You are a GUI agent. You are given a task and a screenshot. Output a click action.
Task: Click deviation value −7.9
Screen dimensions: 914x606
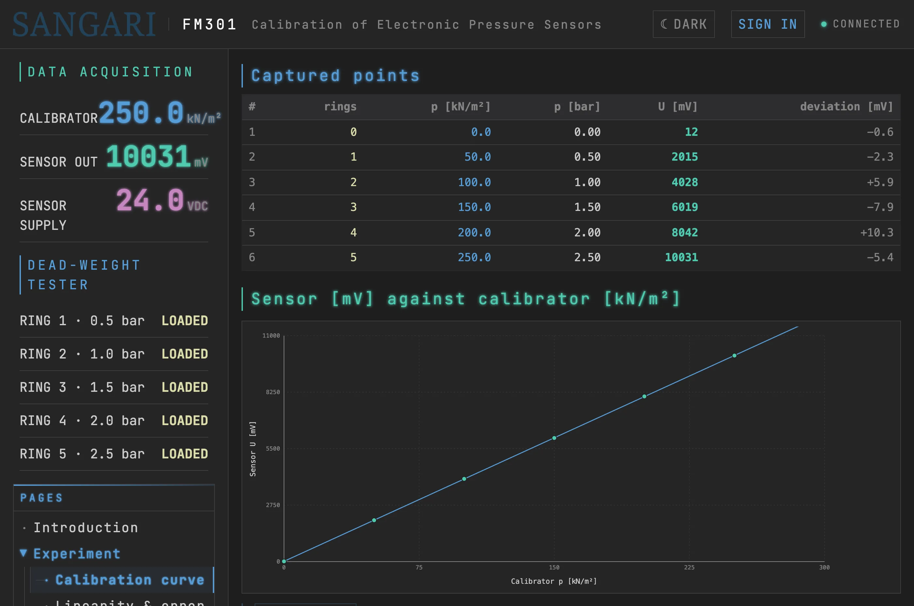coord(880,207)
